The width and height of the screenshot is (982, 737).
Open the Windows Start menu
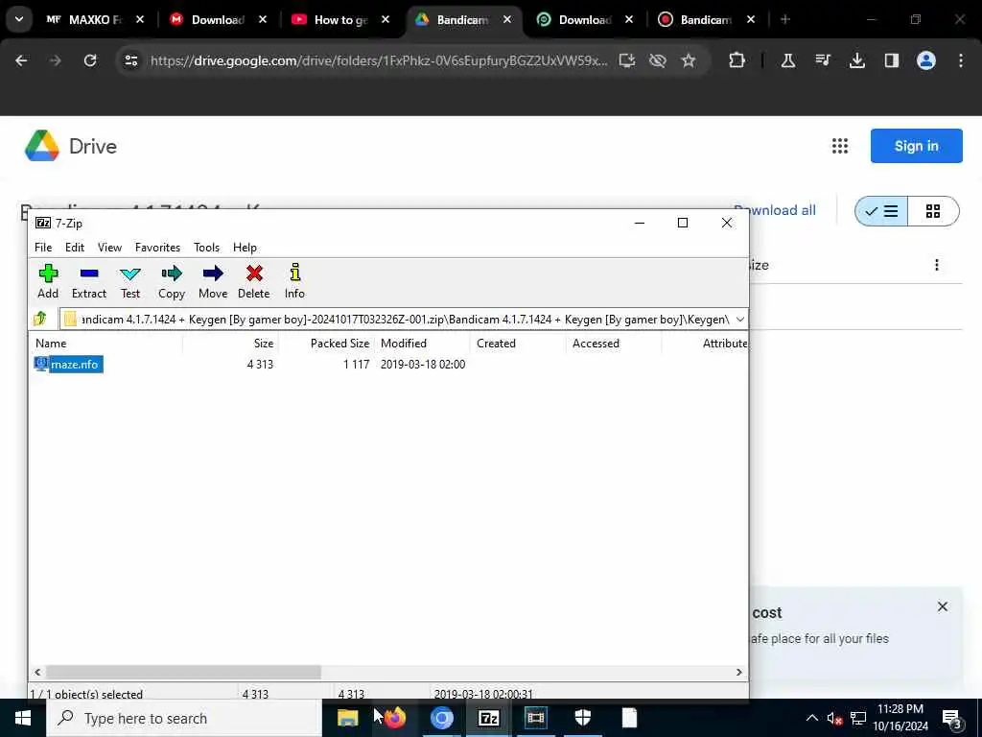click(x=23, y=718)
